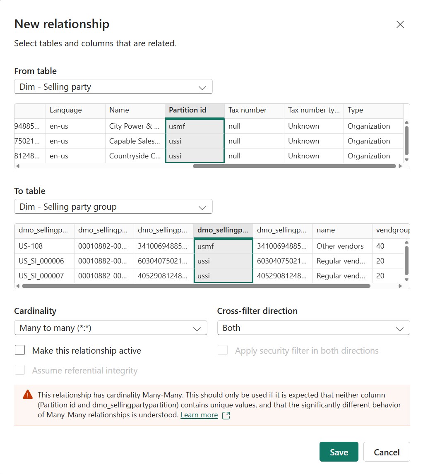Click the warning triangle icon
Image resolution: width=423 pixels, height=474 pixels.
coord(28,395)
